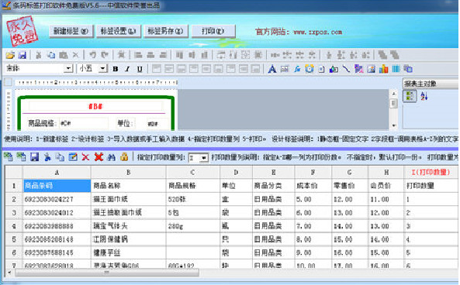Screen dimensions: 460x285
Task: Click column header A in data grid
Action: click(x=57, y=172)
